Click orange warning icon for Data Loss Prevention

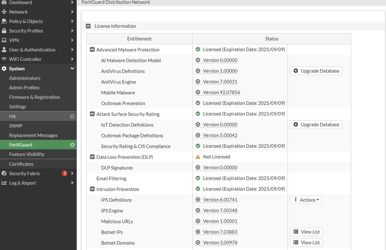(198, 157)
